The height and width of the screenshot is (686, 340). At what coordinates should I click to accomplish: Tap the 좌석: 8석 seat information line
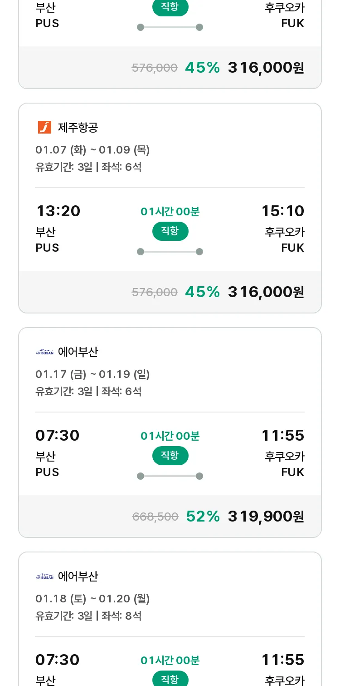(x=88, y=616)
